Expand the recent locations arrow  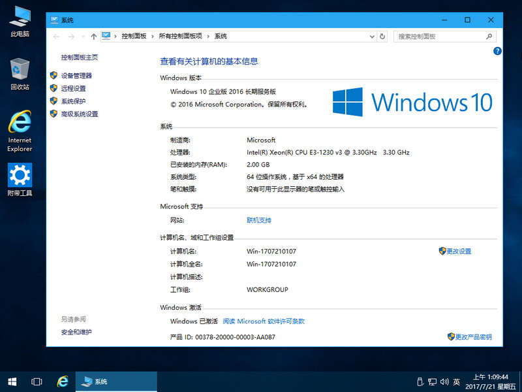83,37
